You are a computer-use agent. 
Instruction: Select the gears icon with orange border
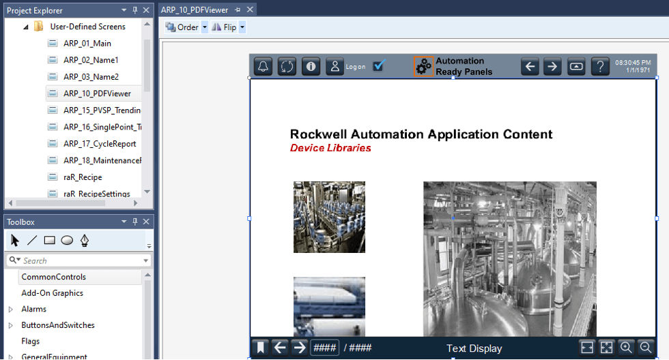(x=423, y=66)
